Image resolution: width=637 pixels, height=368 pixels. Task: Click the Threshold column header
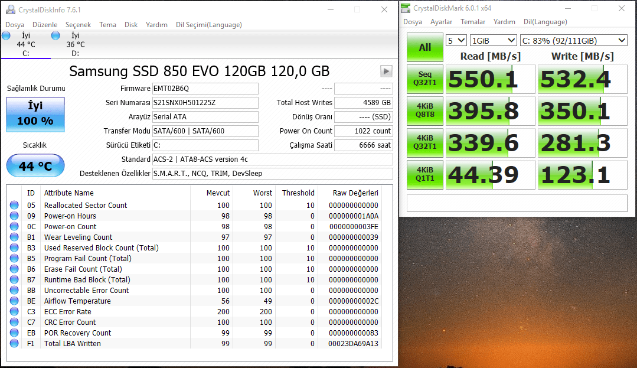tap(298, 193)
